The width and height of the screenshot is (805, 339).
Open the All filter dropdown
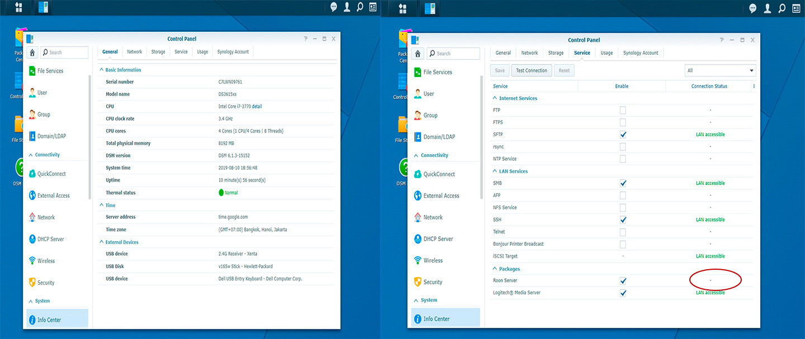(x=720, y=70)
